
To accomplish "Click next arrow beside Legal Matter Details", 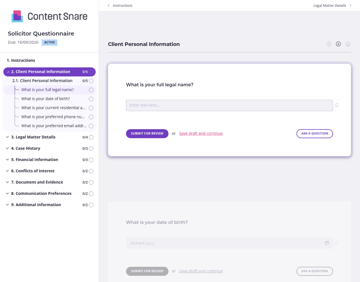I will (x=350, y=5).
